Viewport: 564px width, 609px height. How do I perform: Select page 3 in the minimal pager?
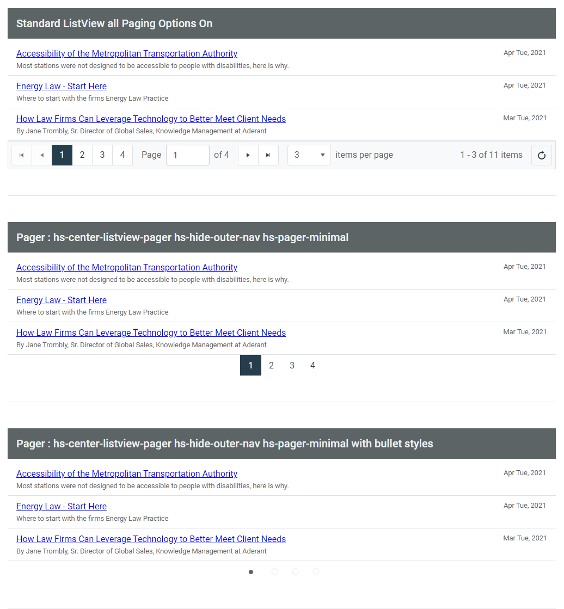click(x=292, y=365)
